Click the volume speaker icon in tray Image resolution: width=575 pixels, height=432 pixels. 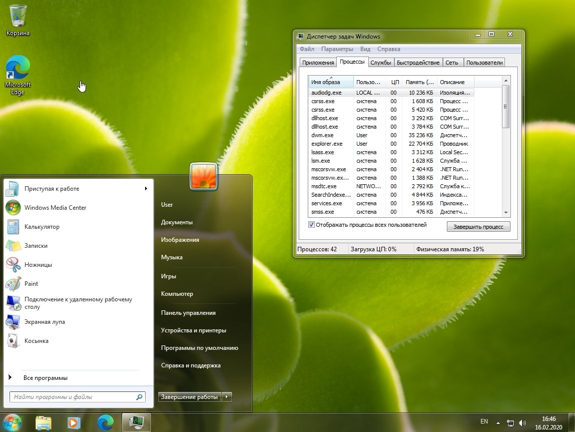(x=523, y=422)
